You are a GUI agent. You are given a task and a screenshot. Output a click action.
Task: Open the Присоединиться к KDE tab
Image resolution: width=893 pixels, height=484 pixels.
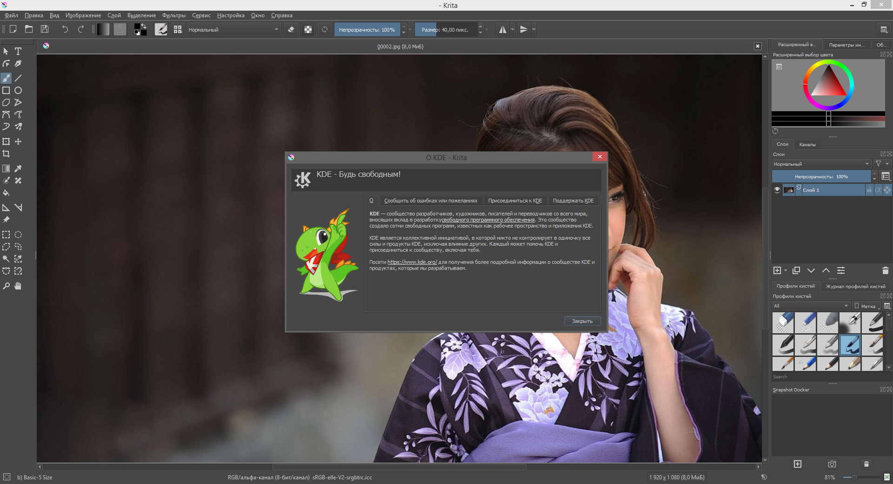click(x=515, y=201)
